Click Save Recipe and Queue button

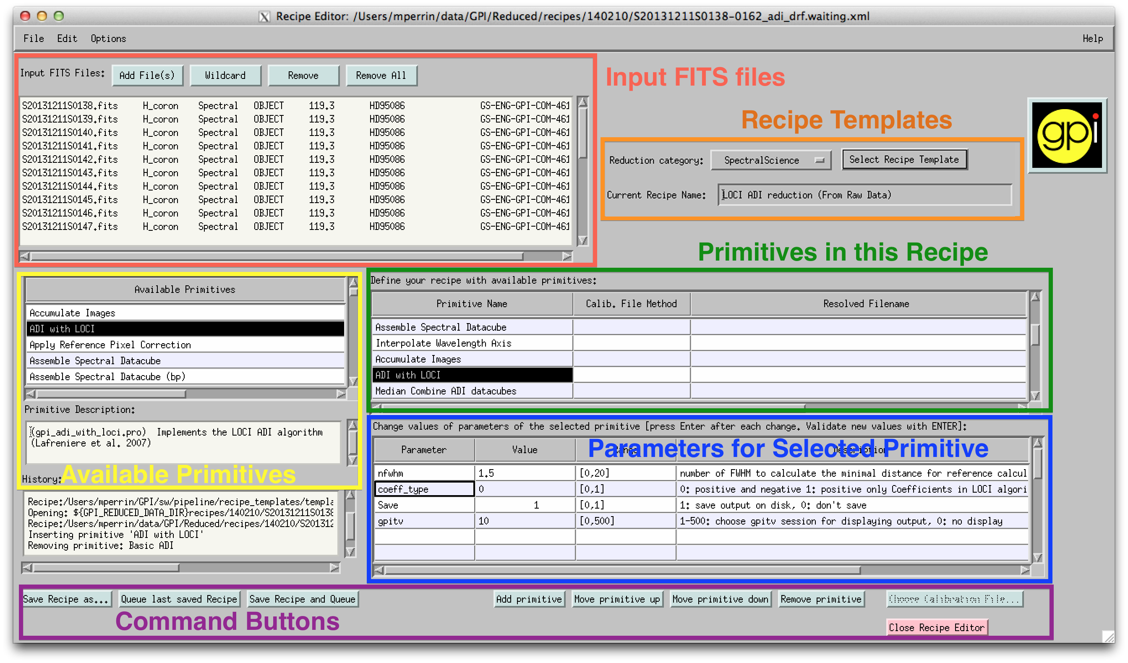[x=302, y=599]
